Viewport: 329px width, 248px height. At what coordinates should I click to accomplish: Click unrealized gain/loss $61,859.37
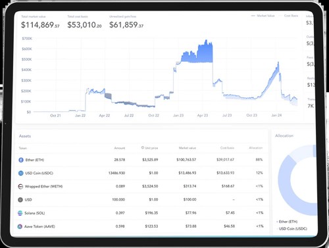126,25
